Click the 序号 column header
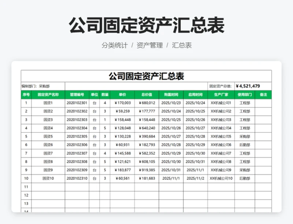 point(26,95)
